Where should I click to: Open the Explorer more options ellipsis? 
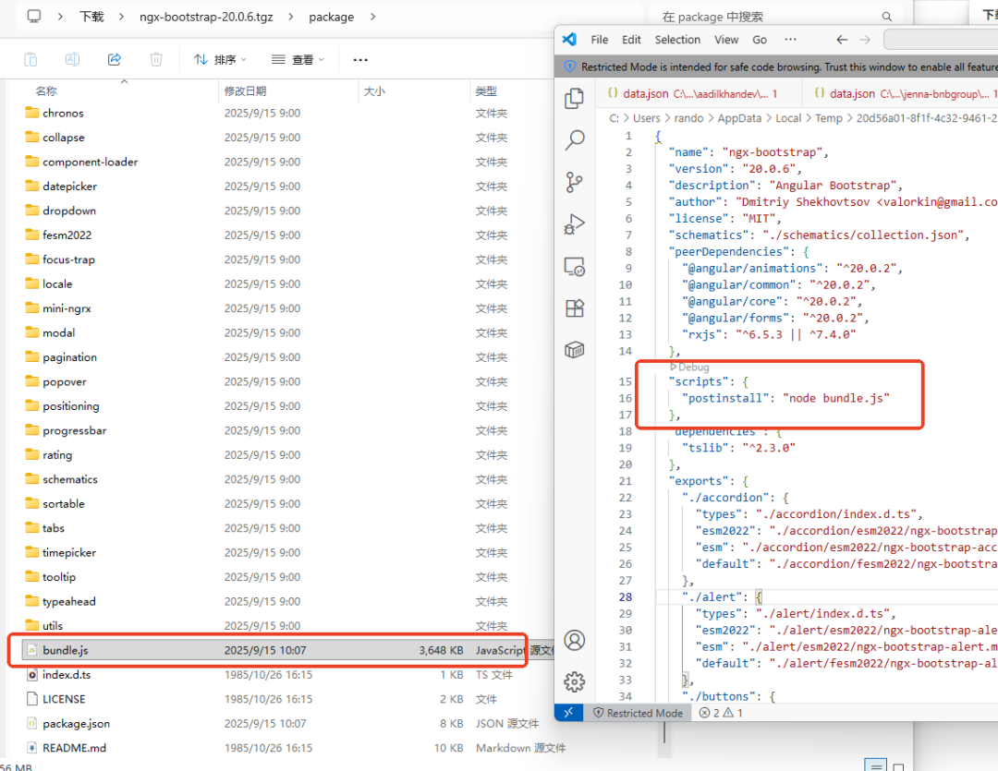point(360,59)
